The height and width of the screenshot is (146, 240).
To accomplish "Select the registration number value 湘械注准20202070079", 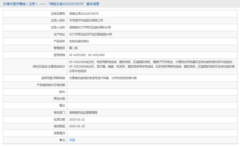I will coord(84,14).
